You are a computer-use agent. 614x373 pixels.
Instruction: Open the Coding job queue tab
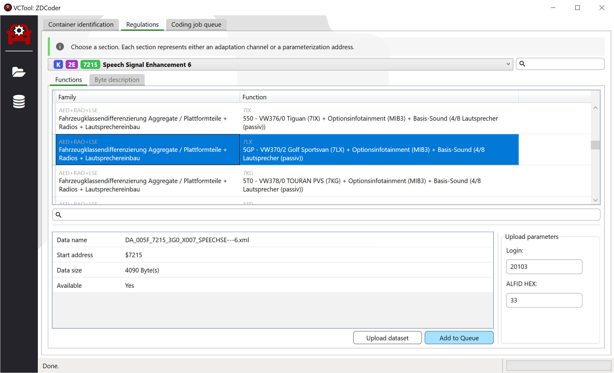196,25
